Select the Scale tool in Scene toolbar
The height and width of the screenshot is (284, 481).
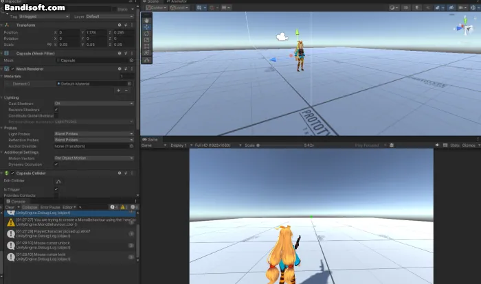coord(146,40)
